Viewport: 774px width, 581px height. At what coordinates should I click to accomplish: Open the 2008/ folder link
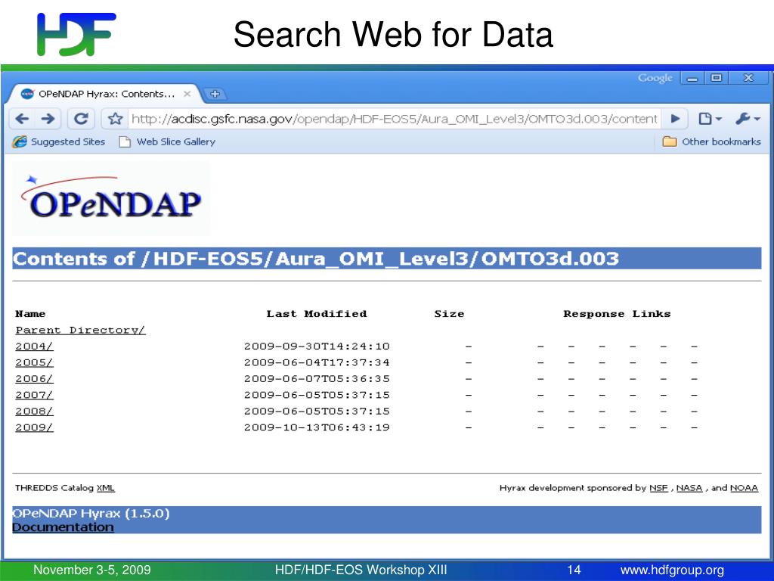pyautogui.click(x=34, y=412)
